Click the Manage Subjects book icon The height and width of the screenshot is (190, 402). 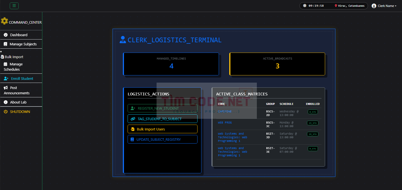[5, 44]
